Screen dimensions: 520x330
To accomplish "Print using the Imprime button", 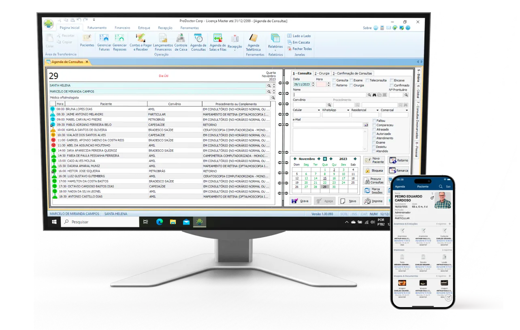I will (373, 201).
